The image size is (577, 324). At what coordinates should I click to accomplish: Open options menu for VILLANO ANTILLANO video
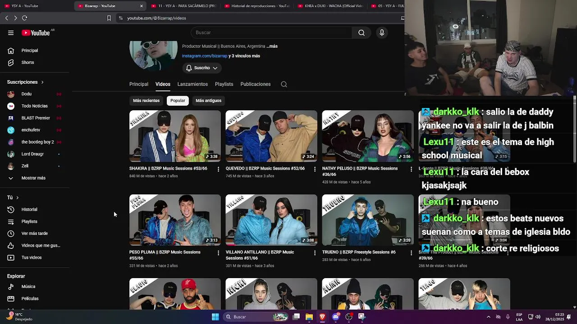[315, 253]
